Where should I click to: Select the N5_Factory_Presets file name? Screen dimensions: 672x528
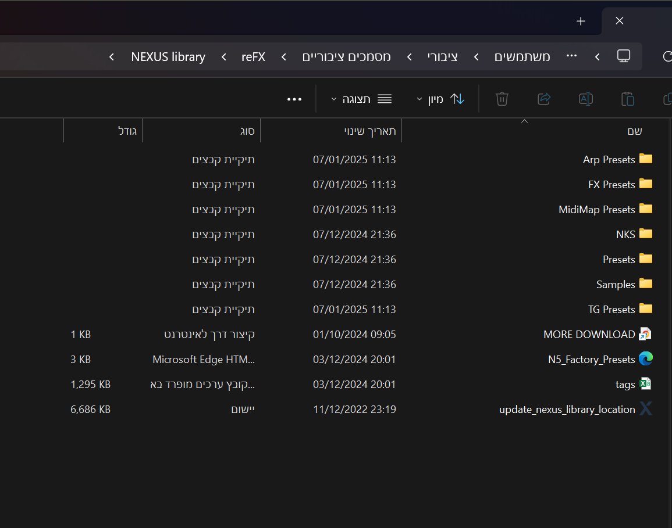[x=592, y=360]
